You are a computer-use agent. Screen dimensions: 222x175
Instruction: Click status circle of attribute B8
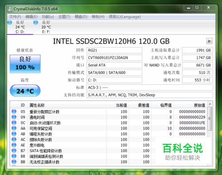coord(14,156)
